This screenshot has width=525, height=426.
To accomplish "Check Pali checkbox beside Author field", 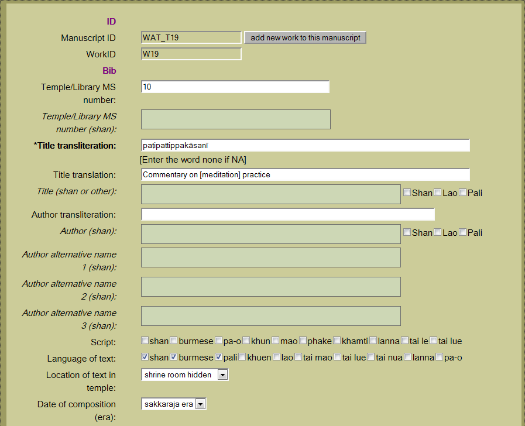I will 463,232.
